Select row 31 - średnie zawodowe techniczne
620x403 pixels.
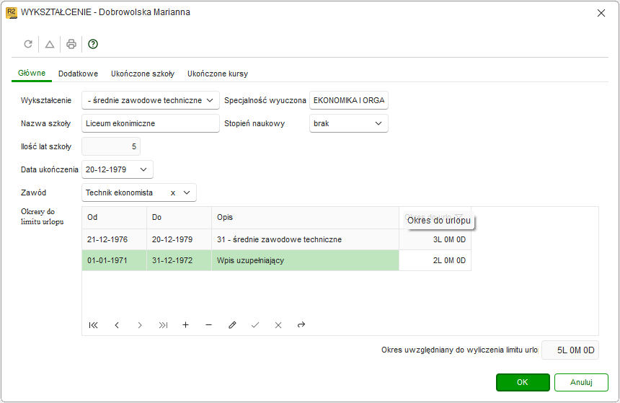[x=305, y=239]
